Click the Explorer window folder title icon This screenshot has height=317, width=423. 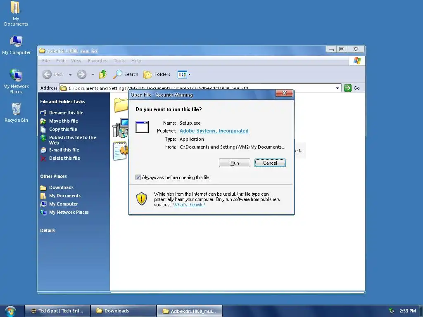click(x=42, y=51)
